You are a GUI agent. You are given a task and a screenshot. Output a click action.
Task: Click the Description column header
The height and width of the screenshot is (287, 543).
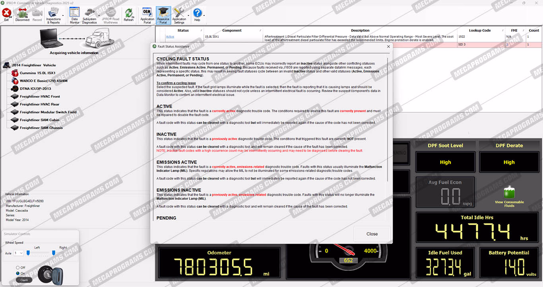point(360,30)
